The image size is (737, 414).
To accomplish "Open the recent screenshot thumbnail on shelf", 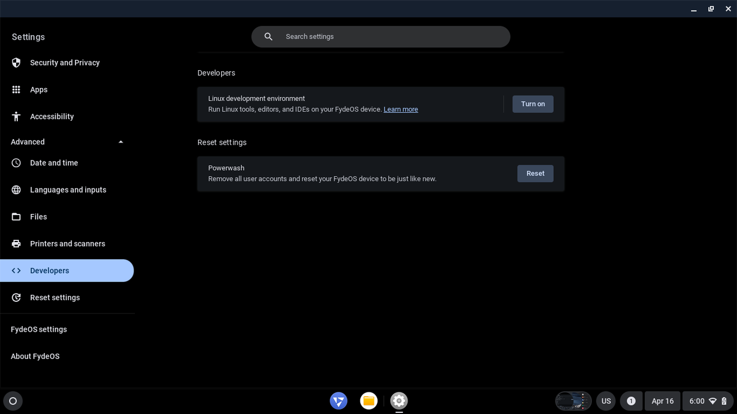I will 573,401.
